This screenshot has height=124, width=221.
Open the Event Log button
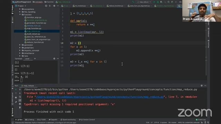point(201,120)
